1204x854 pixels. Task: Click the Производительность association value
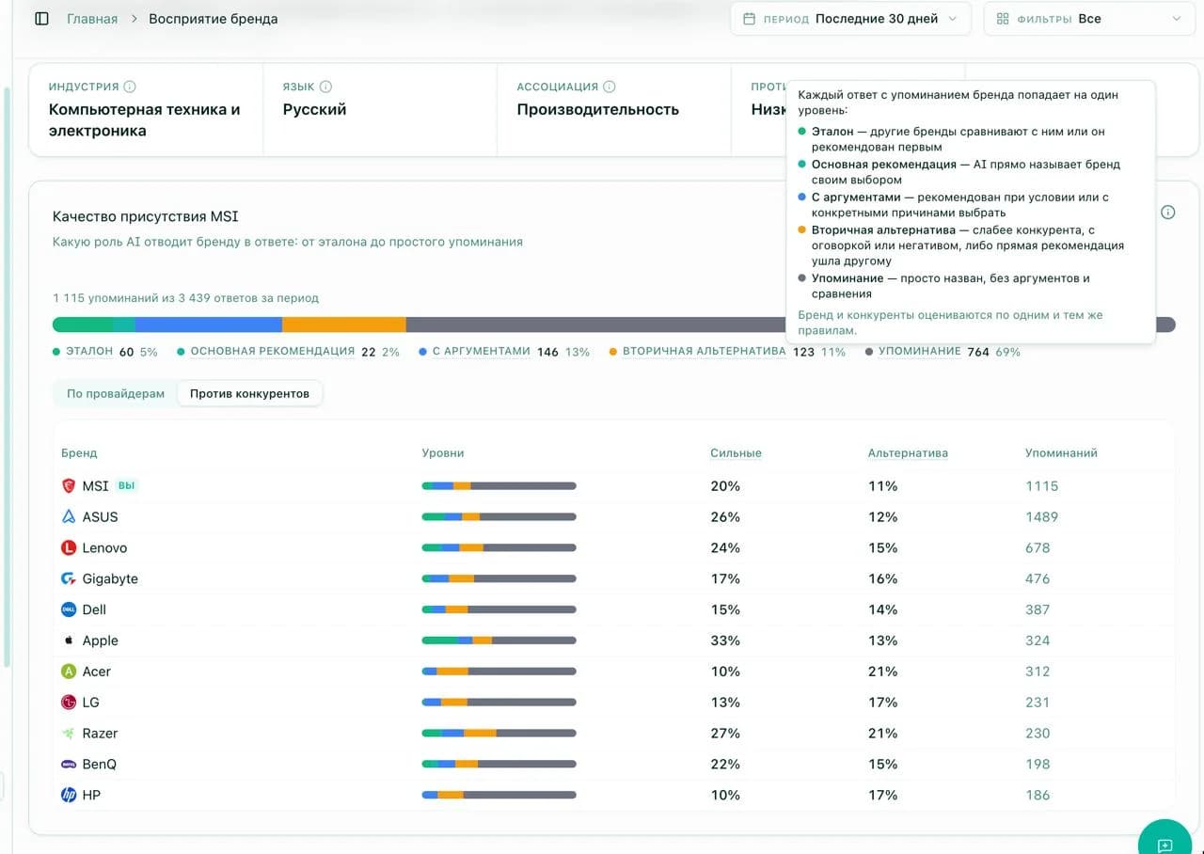click(598, 109)
